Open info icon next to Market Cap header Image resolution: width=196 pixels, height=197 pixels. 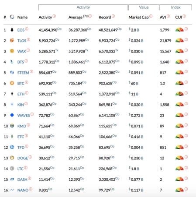[x=151, y=16]
